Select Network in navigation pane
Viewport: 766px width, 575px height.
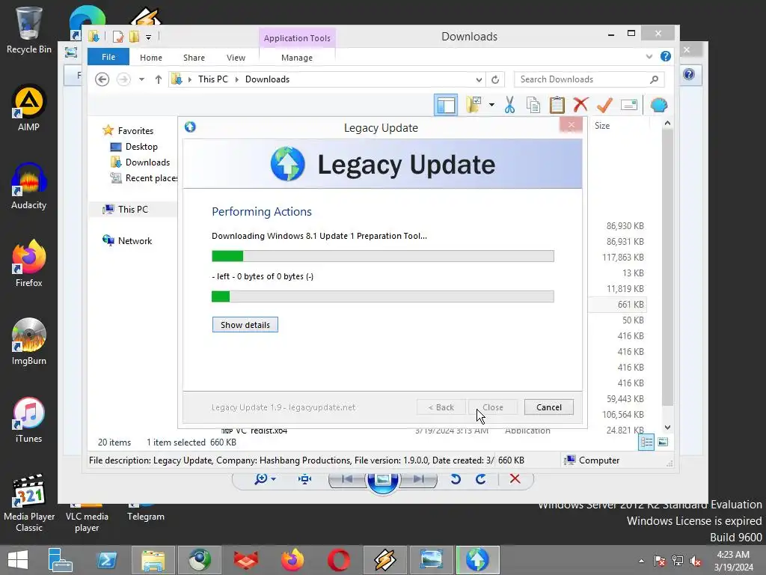(x=135, y=241)
